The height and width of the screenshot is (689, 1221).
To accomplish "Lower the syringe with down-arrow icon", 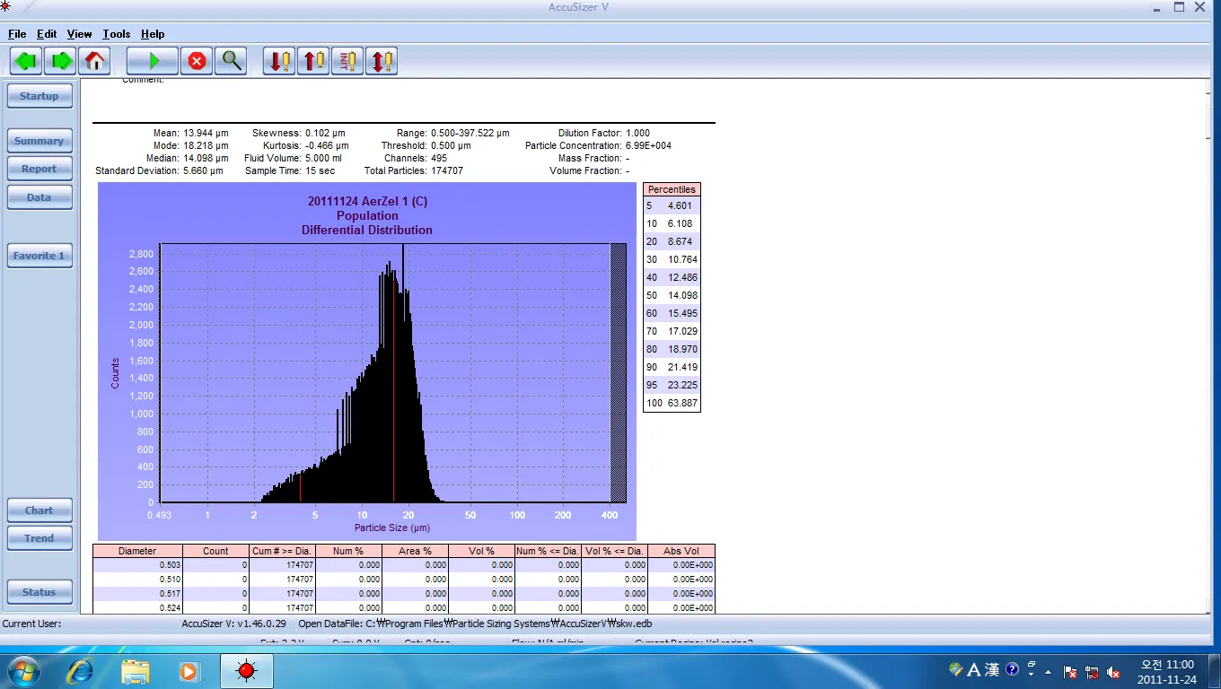I will click(x=279, y=61).
